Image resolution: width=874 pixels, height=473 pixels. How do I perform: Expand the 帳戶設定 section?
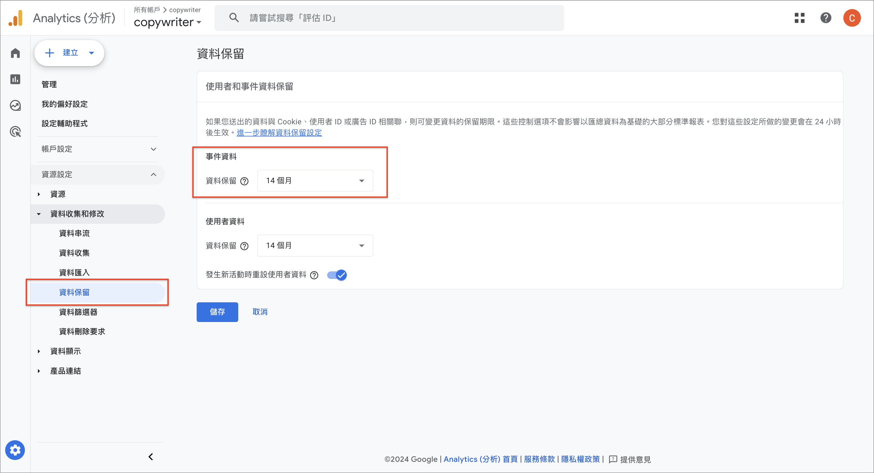click(98, 149)
